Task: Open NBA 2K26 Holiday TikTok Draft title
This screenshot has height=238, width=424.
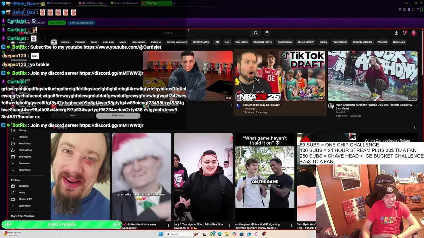Action: point(262,105)
